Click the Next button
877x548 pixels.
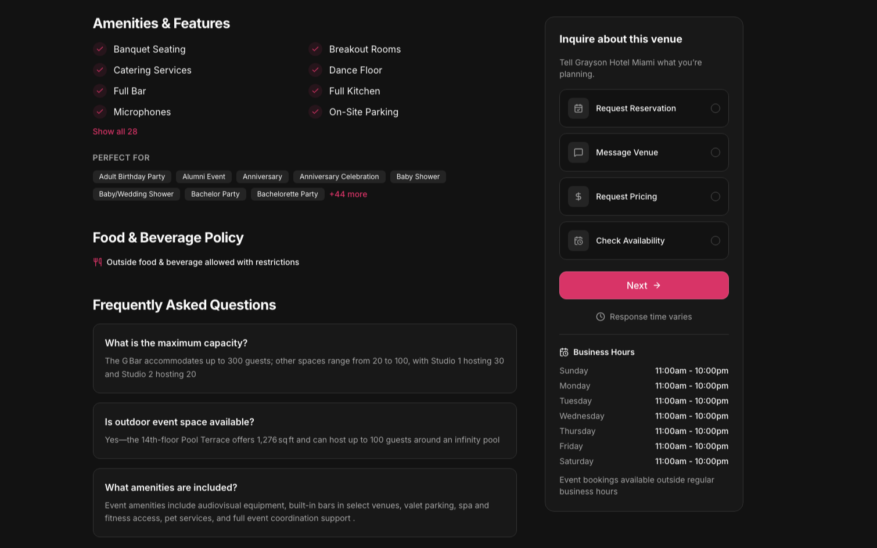(x=644, y=286)
